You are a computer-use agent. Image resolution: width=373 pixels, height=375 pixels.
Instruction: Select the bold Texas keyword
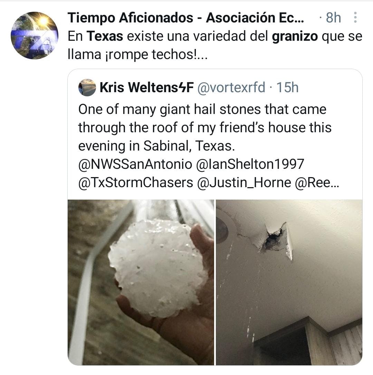(x=105, y=36)
